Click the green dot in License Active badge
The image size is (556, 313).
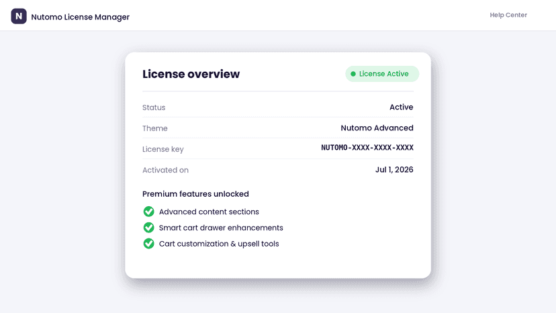(353, 74)
